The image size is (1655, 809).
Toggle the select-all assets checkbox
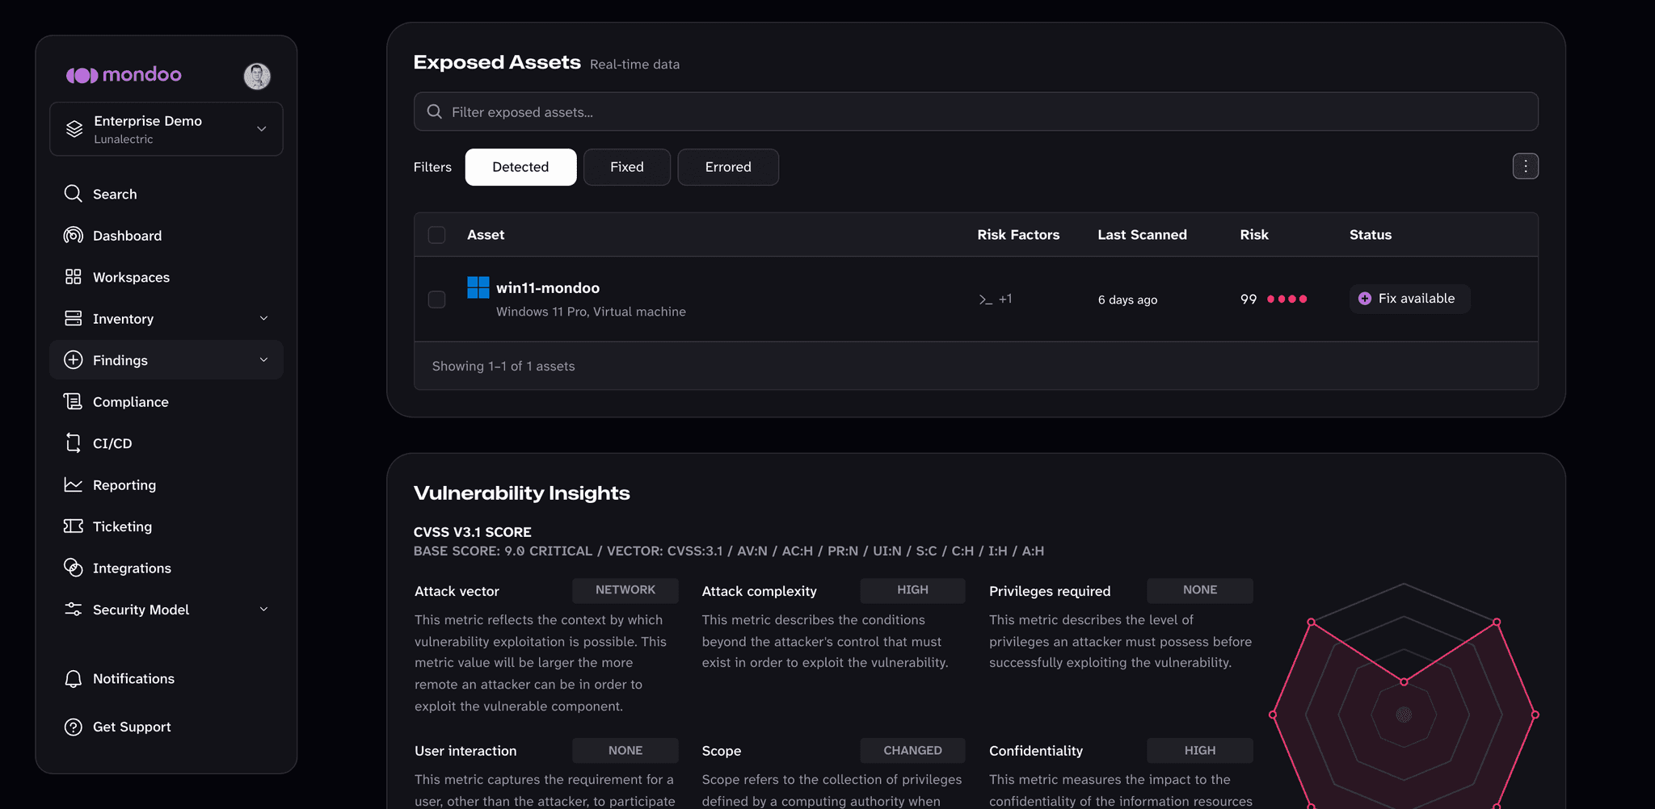[436, 235]
